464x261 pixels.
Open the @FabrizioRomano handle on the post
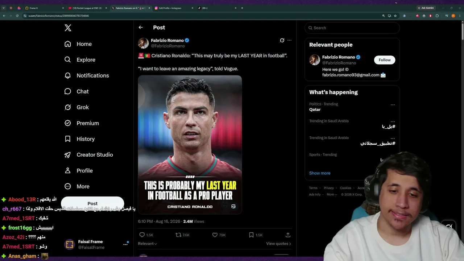tap(168, 46)
